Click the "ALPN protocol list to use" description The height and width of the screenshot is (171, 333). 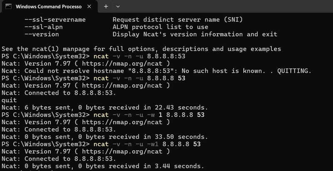[x=160, y=27]
